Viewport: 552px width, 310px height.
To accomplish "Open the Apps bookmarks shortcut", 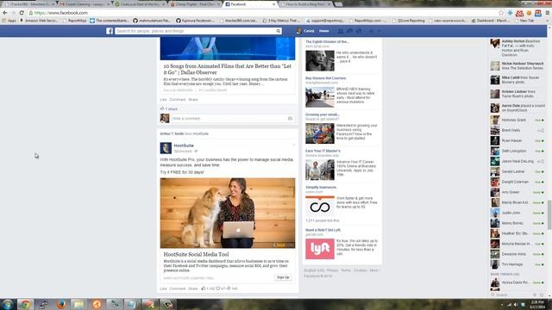I will pos(9,21).
